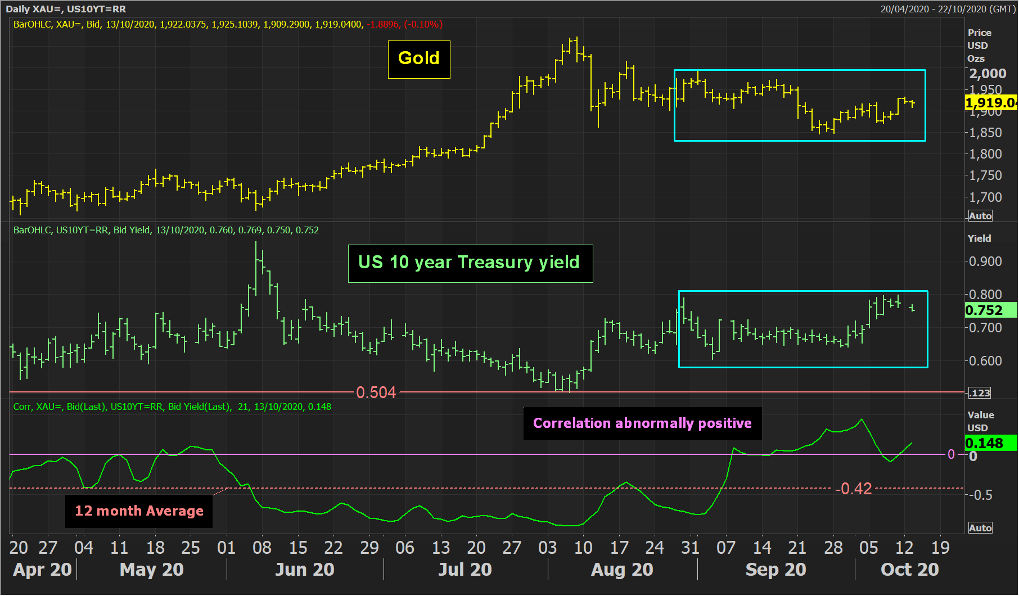The height and width of the screenshot is (596, 1019).
Task: Click the 31 date tick in August
Action: click(690, 548)
